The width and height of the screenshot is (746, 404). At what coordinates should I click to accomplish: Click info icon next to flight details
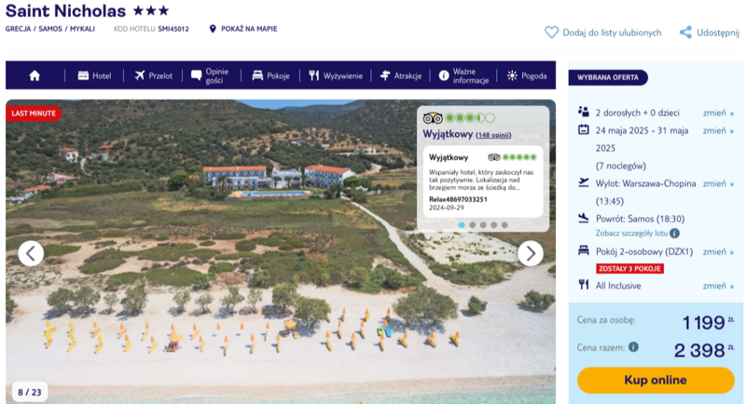coord(674,233)
